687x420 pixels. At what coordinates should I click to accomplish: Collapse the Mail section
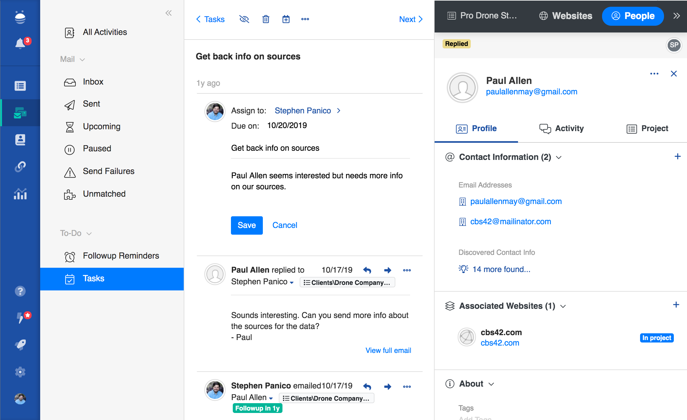click(72, 59)
